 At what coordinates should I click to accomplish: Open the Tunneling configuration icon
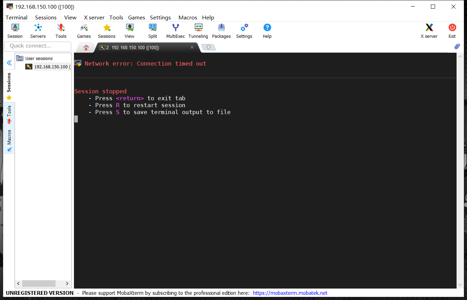click(x=198, y=31)
